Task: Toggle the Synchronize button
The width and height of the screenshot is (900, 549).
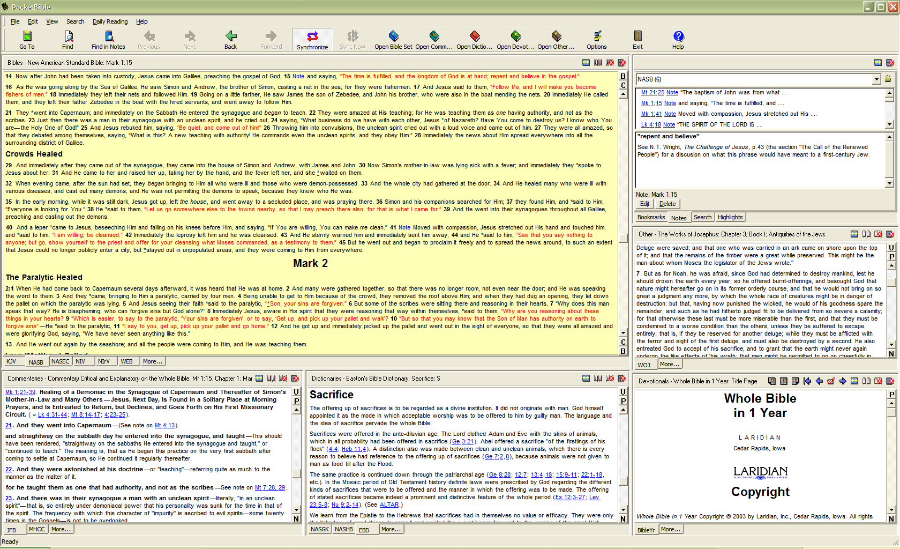Action: coord(312,40)
